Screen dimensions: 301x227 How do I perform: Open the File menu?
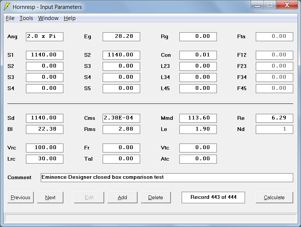10,18
